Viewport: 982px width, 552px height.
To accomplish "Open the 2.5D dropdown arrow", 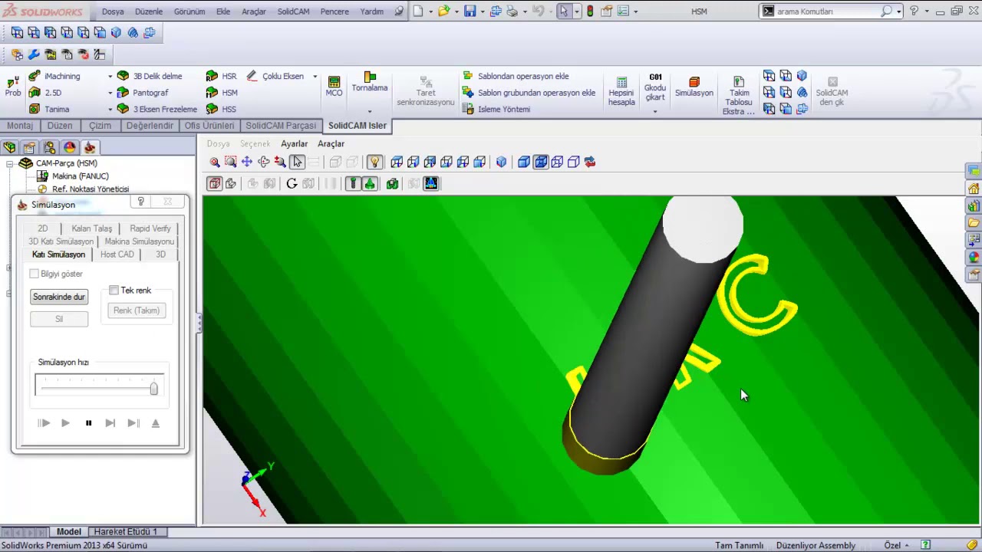I will click(x=110, y=93).
